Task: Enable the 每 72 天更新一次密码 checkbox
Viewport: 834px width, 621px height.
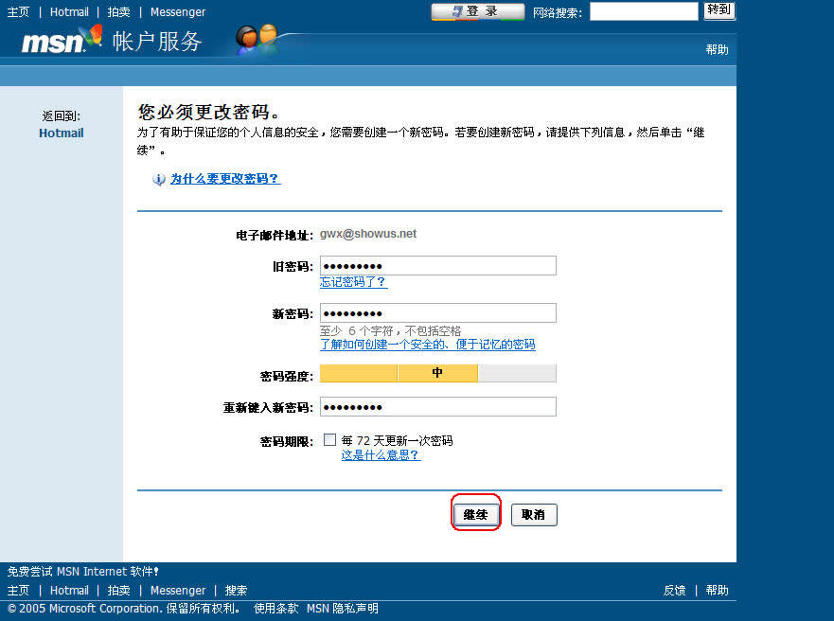Action: point(329,439)
